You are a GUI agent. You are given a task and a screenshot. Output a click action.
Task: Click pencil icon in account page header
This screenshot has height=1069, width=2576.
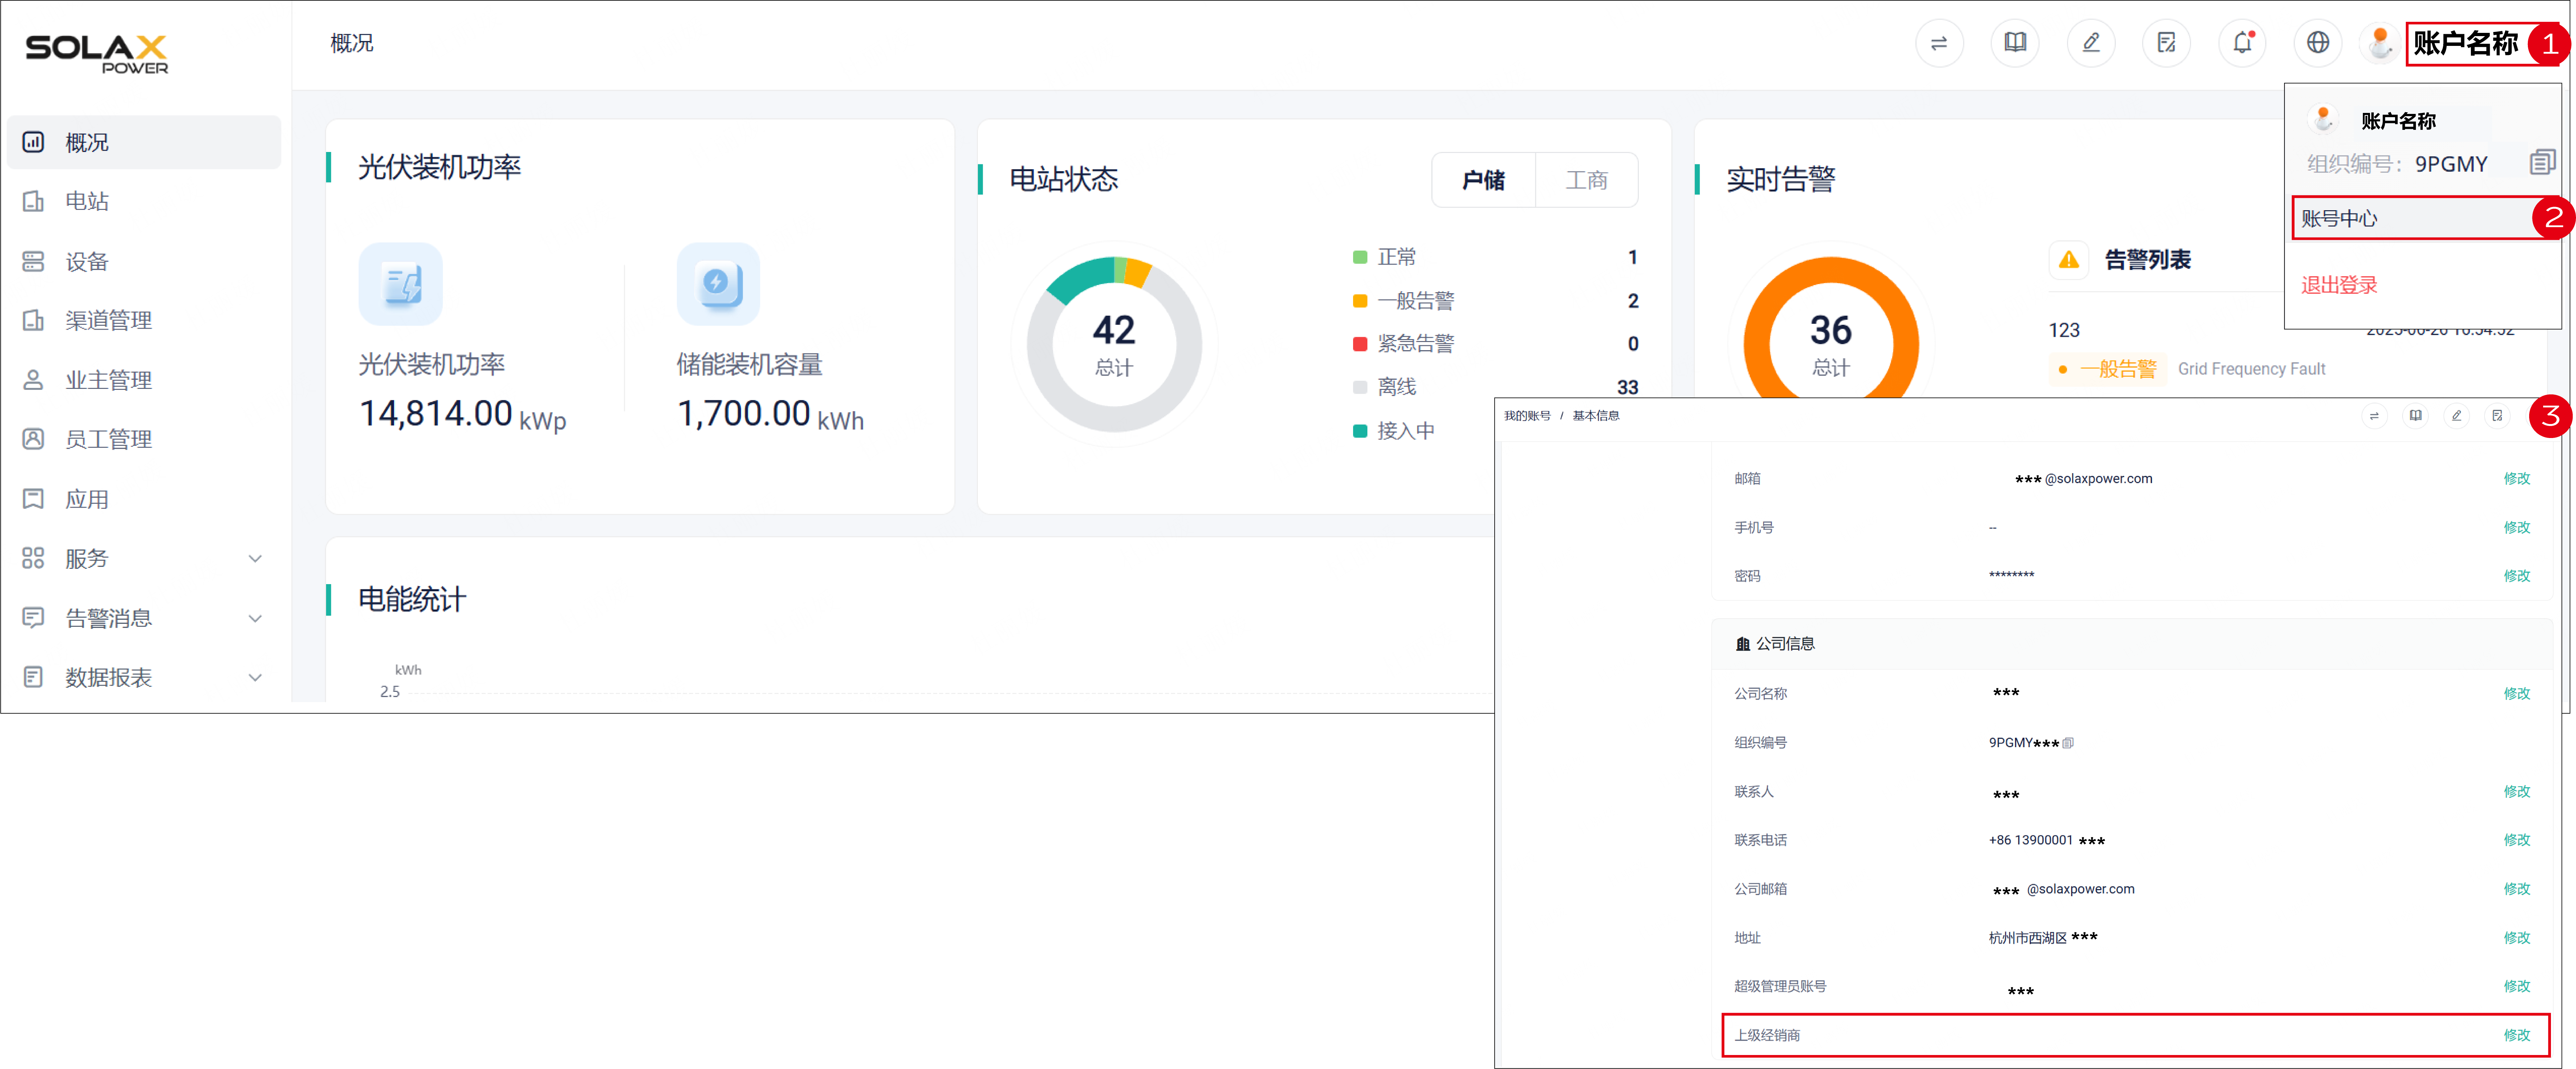tap(2456, 416)
